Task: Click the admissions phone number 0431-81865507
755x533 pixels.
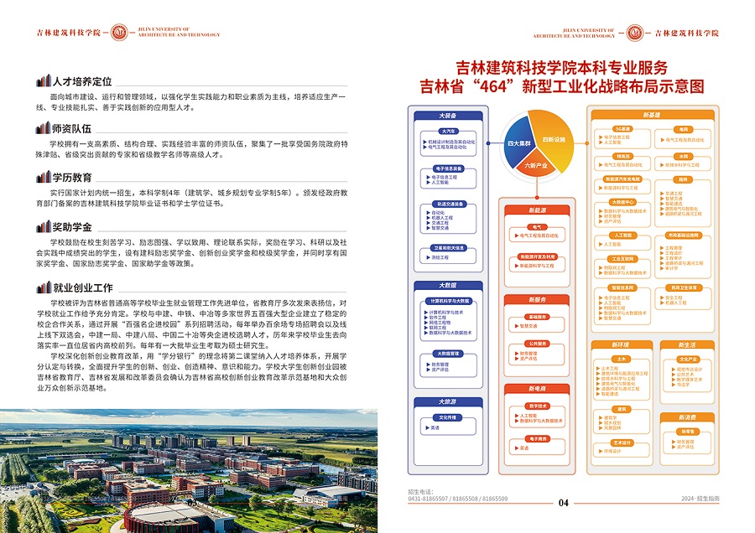Action: point(426,499)
